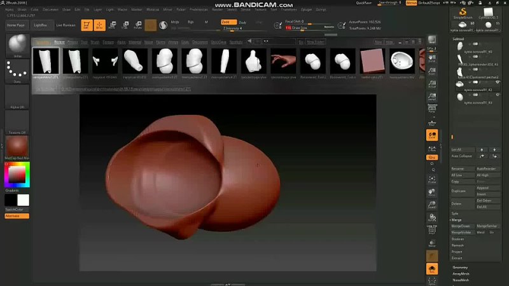The image size is (509, 286).
Task: Open the Preferences menu
Action: [199, 10]
